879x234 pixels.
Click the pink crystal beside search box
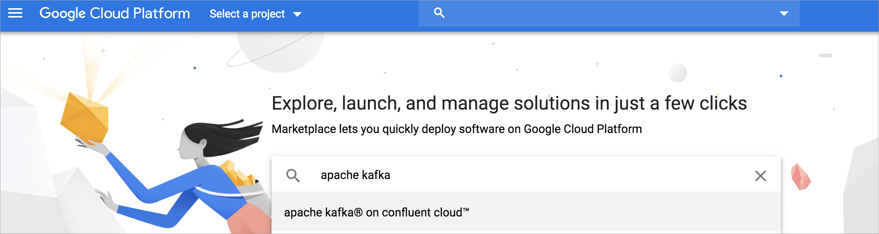[x=800, y=177]
